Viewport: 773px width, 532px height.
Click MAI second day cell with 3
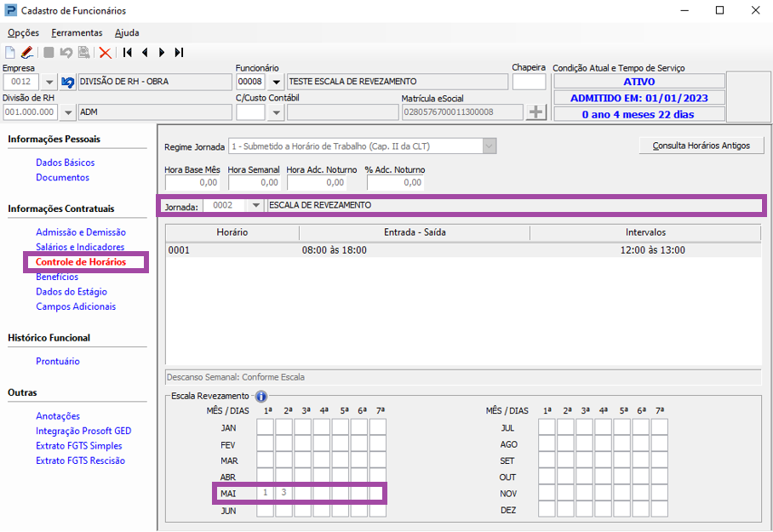pyautogui.click(x=284, y=493)
